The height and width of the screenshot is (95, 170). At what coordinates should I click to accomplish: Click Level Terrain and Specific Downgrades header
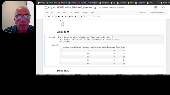pos(103,47)
